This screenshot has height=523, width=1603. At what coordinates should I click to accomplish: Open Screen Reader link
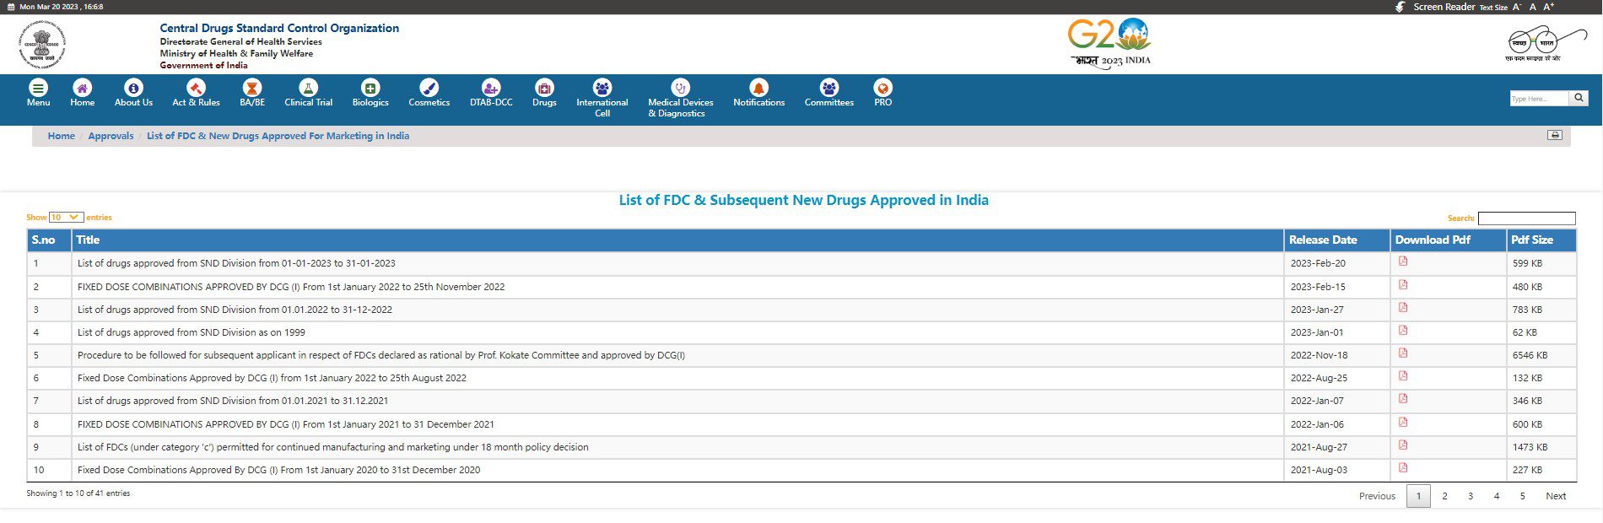[1444, 7]
